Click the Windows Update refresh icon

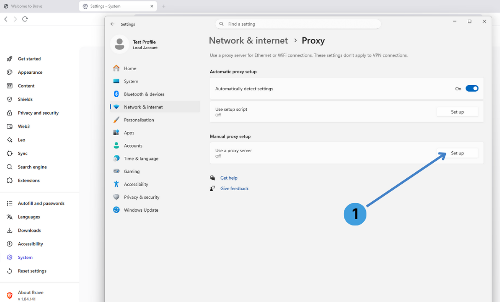tap(116, 210)
